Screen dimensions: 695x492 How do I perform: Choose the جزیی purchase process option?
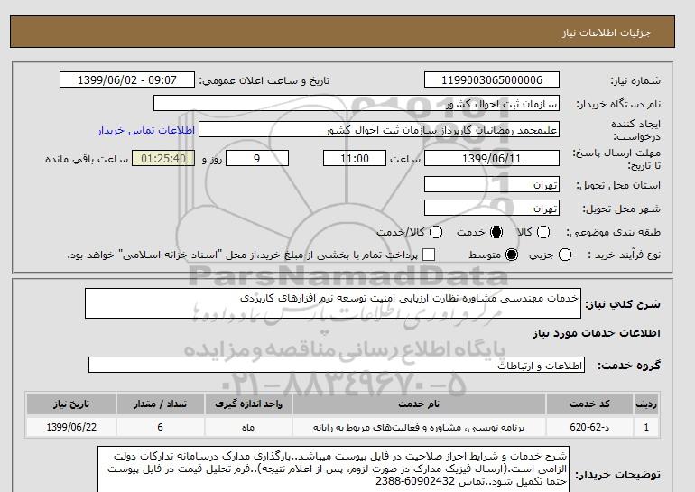point(565,255)
